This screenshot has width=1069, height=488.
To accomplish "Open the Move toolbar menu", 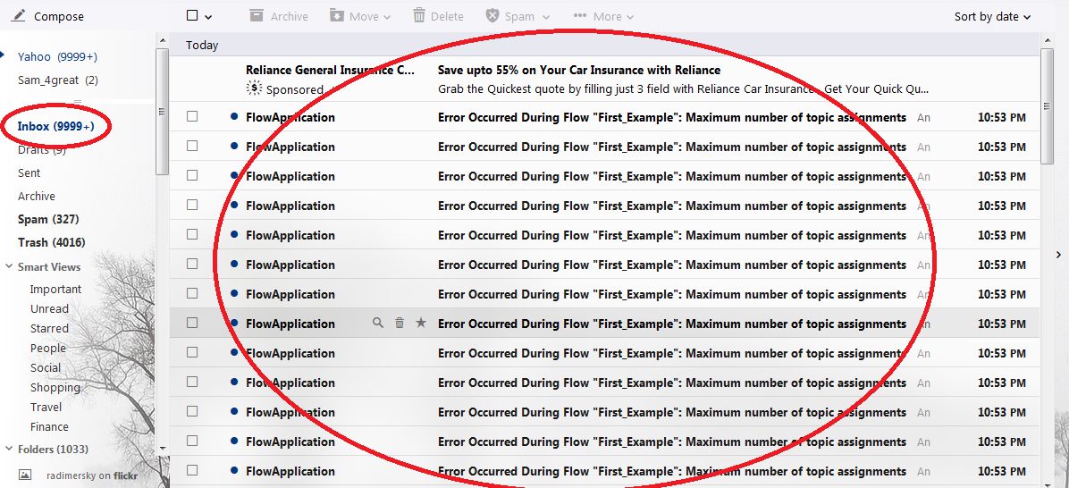I will coord(360,16).
